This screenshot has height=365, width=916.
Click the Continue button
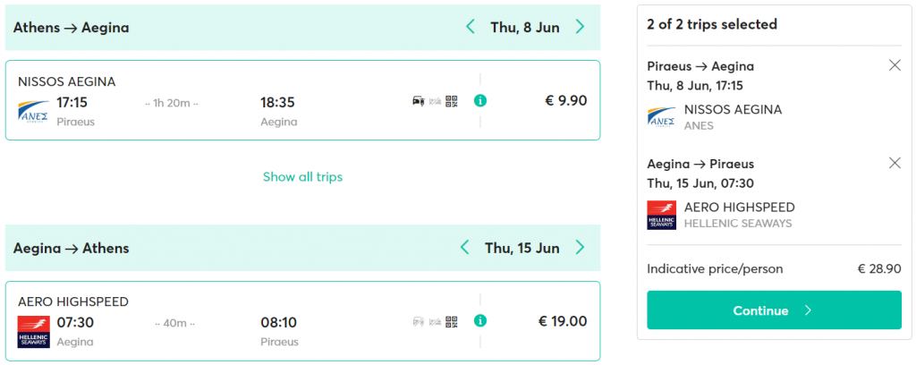coord(774,310)
